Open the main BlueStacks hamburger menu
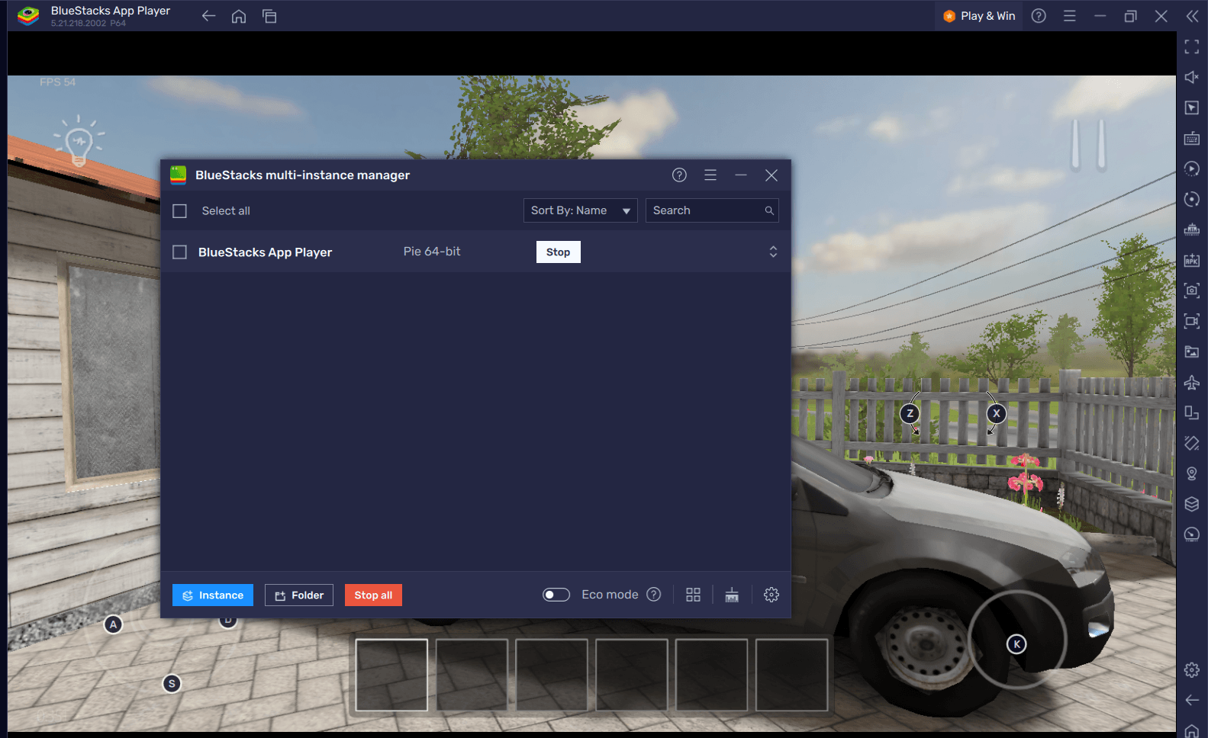The image size is (1208, 738). click(x=1070, y=16)
